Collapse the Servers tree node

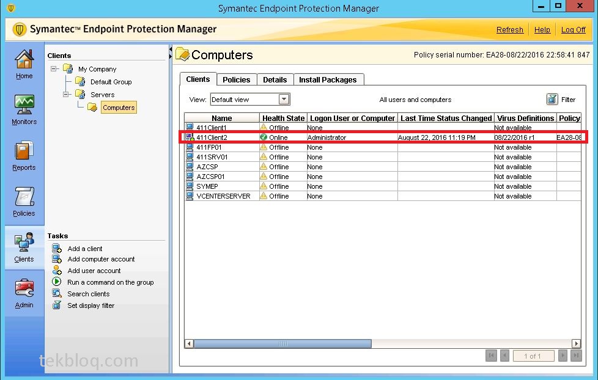click(x=66, y=94)
